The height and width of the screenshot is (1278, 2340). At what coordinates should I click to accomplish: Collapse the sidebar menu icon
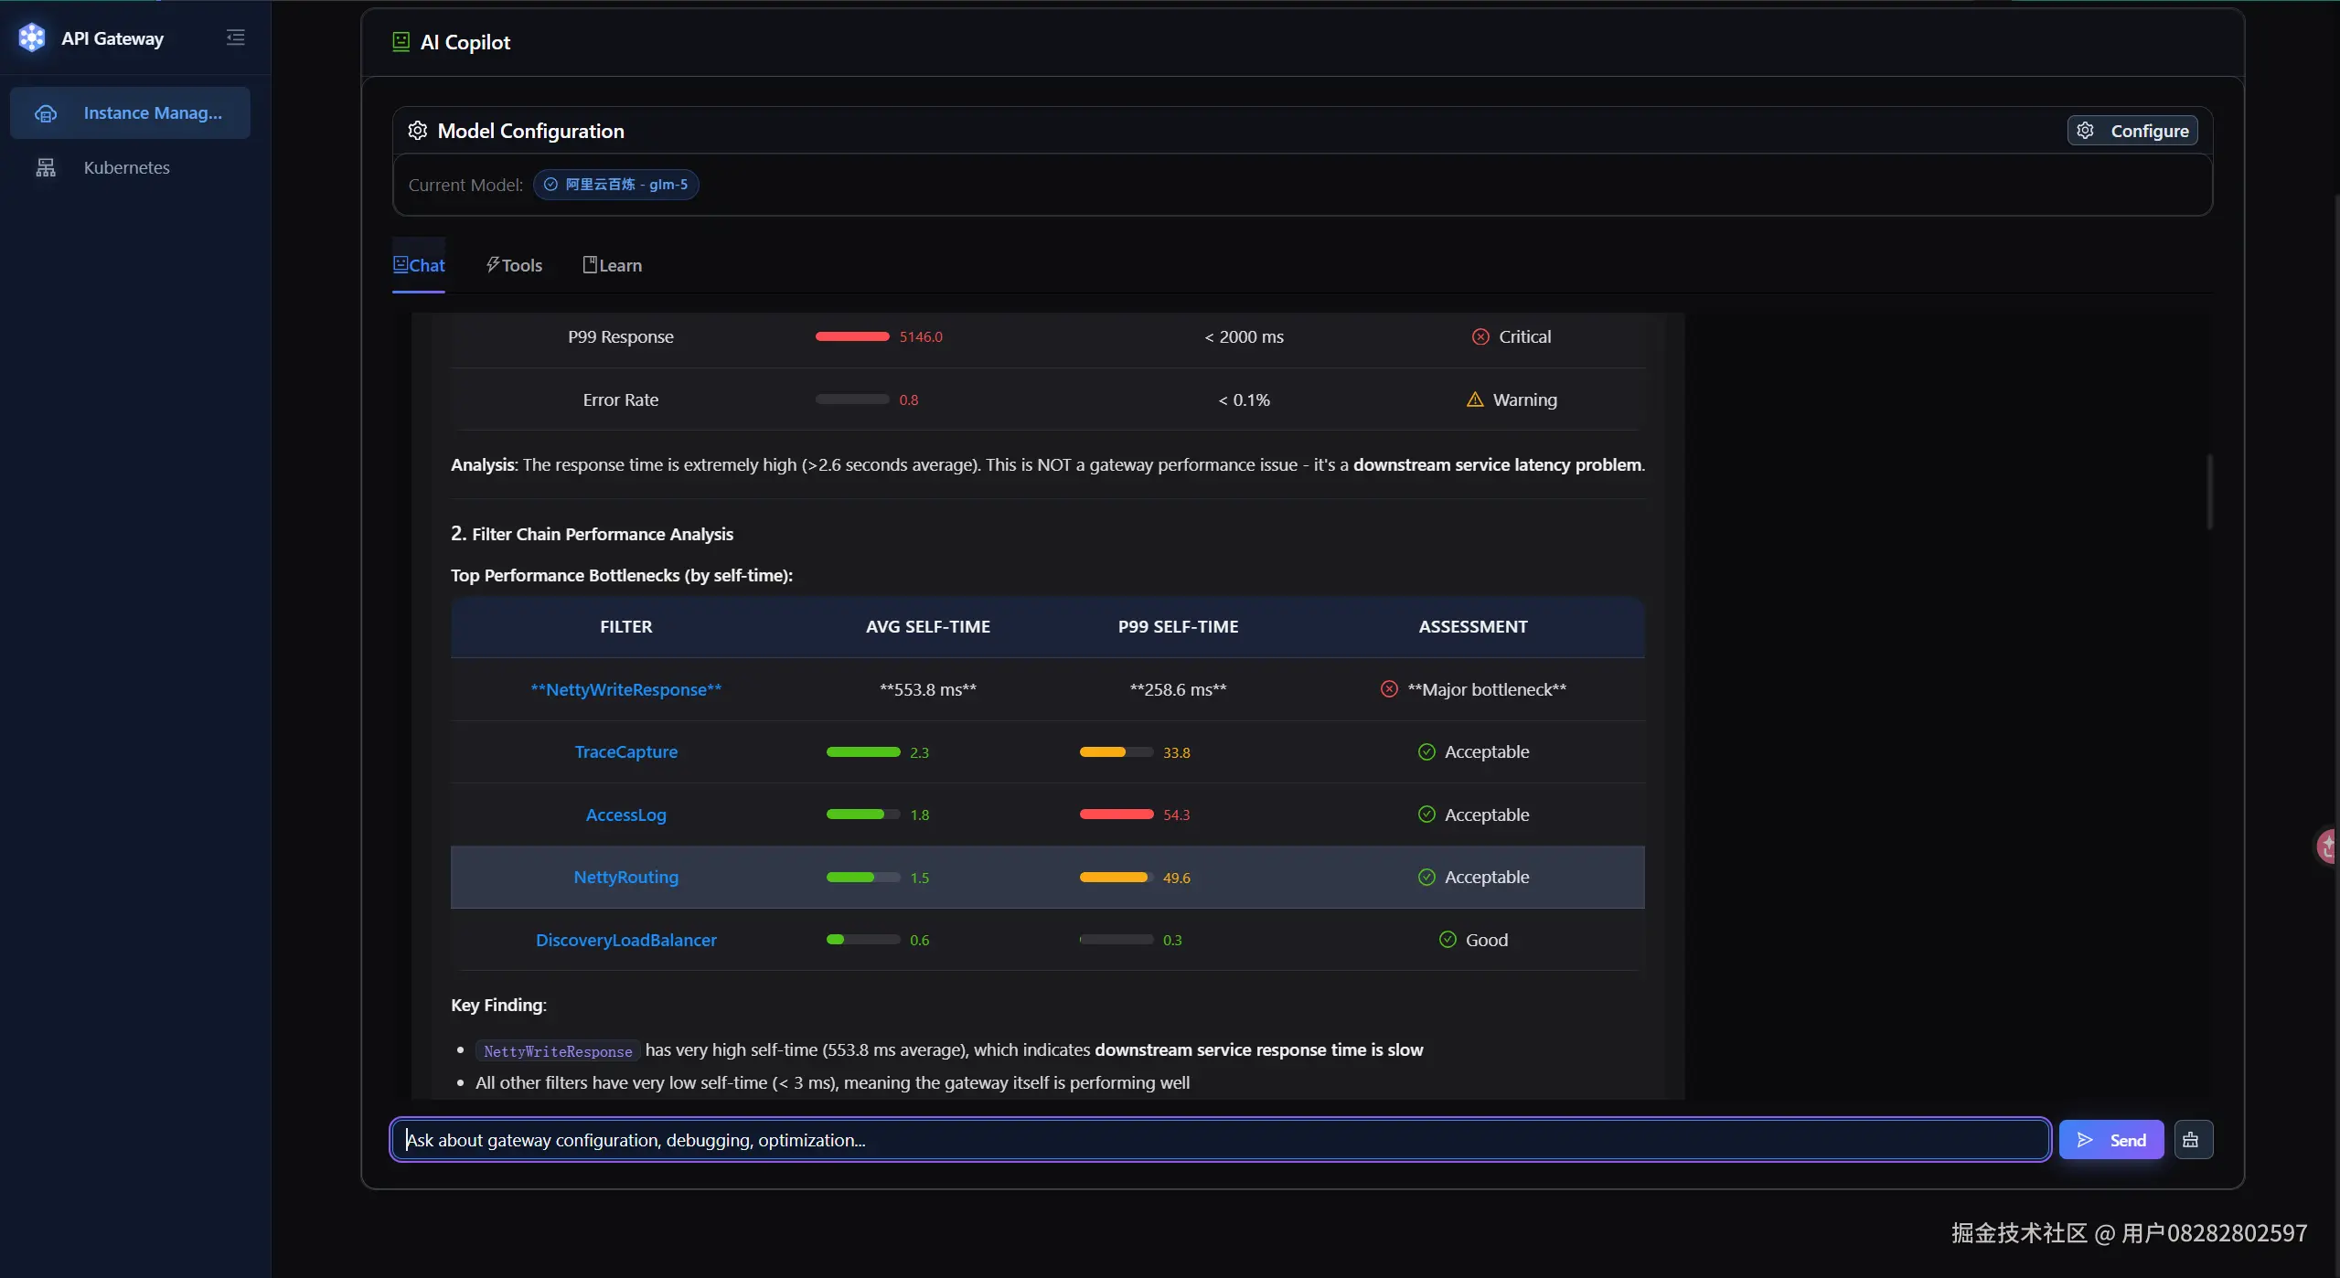tap(235, 37)
